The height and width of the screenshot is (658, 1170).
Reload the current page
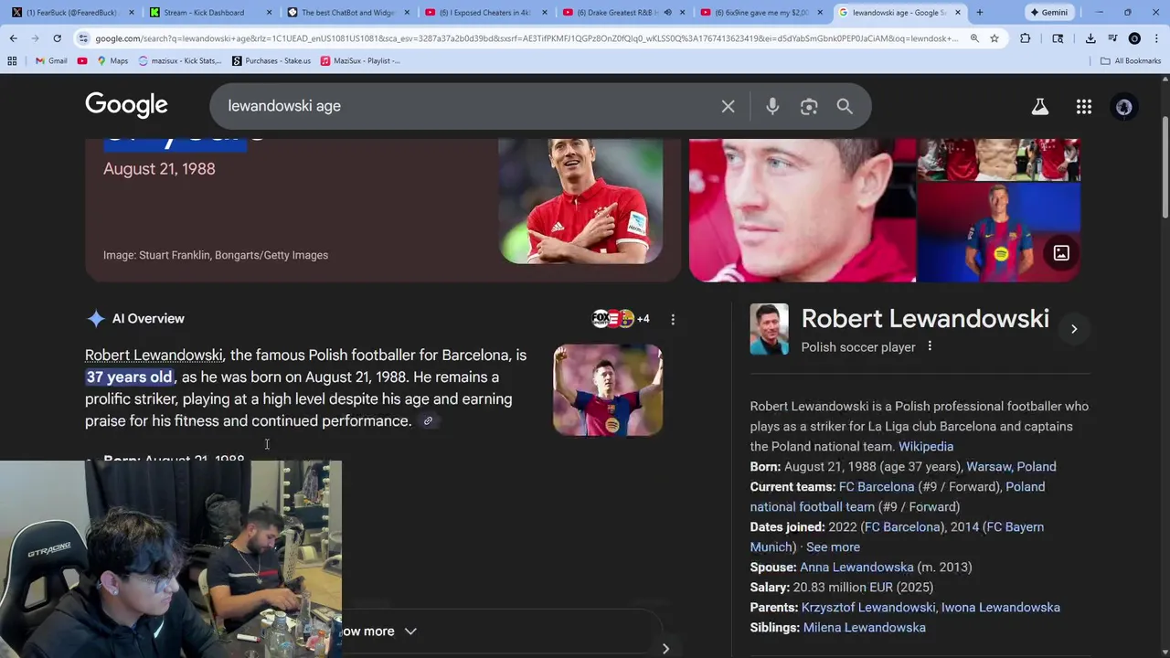pos(57,38)
